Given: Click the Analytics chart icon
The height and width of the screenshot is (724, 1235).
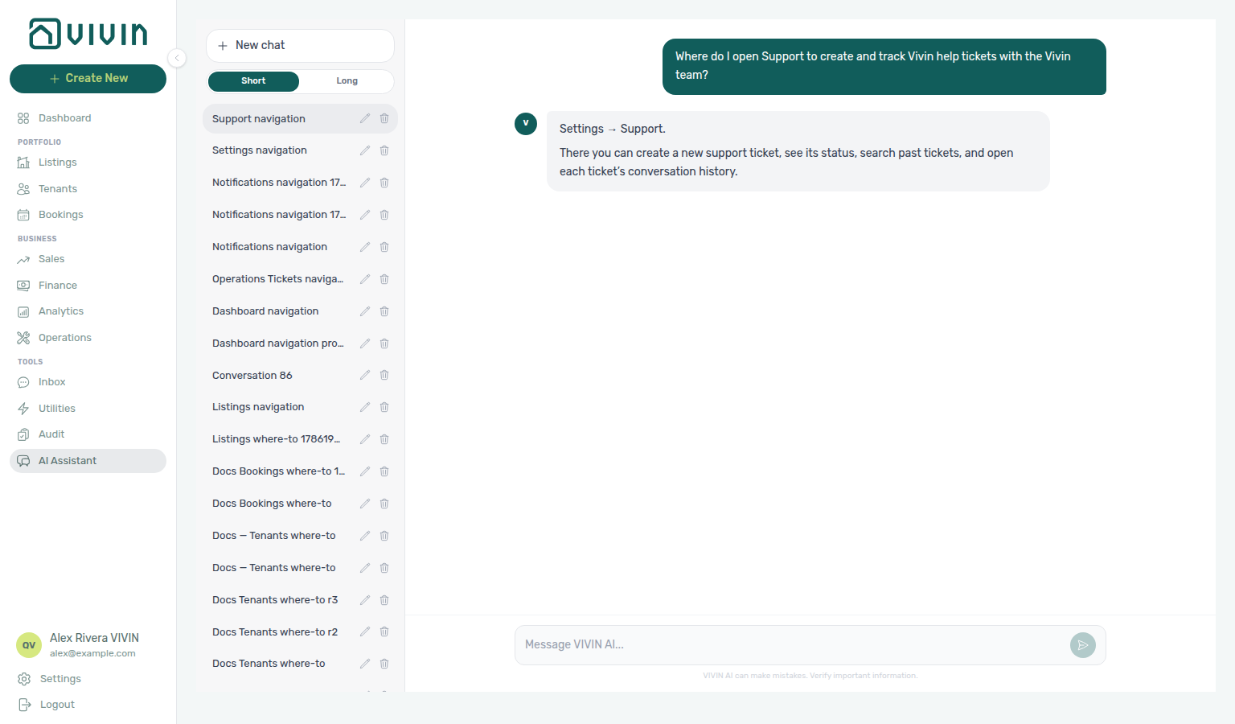Looking at the screenshot, I should click(23, 311).
